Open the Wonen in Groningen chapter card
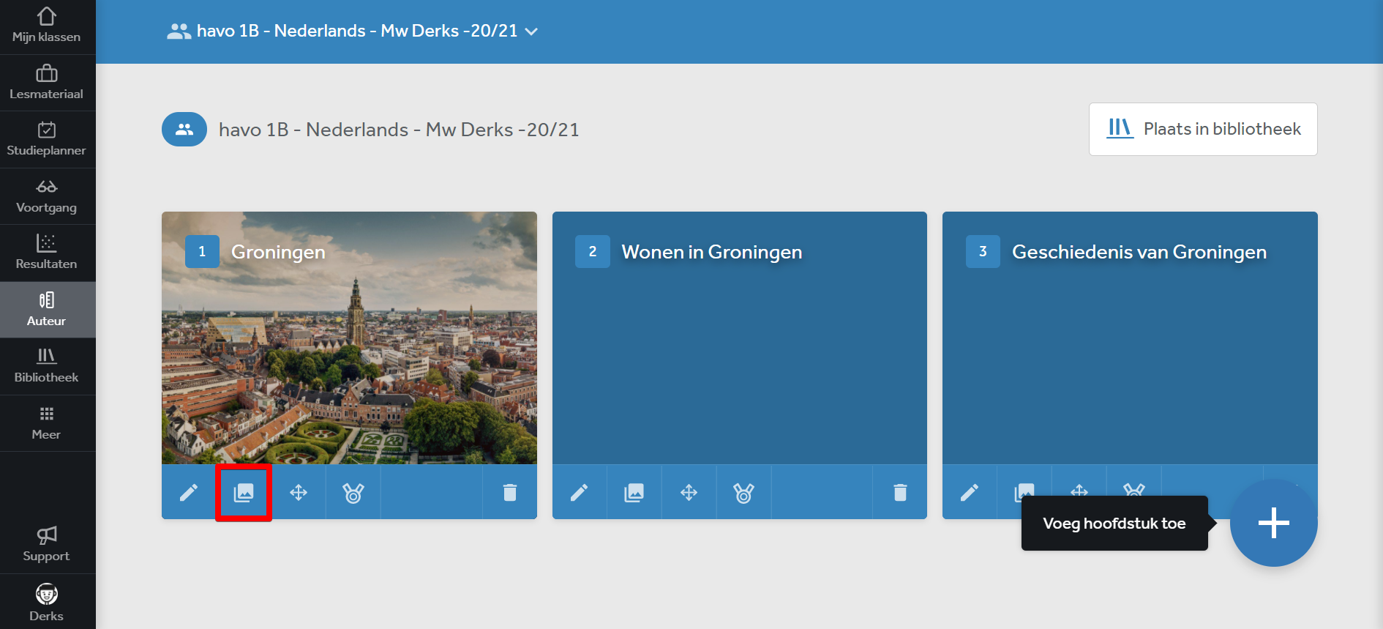Screen dimensions: 1383x629 pos(739,338)
